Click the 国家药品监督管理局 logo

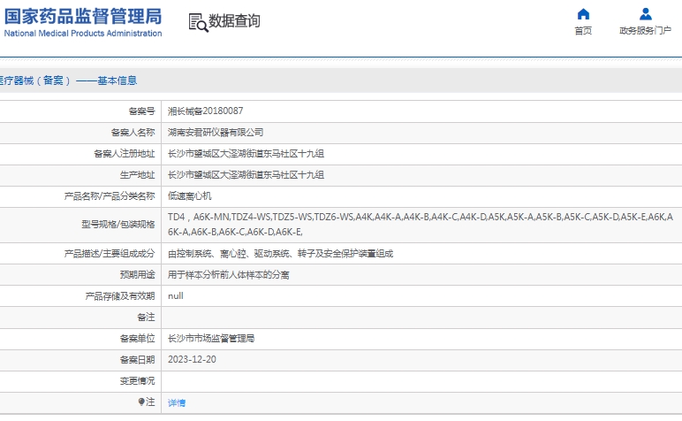(83, 17)
